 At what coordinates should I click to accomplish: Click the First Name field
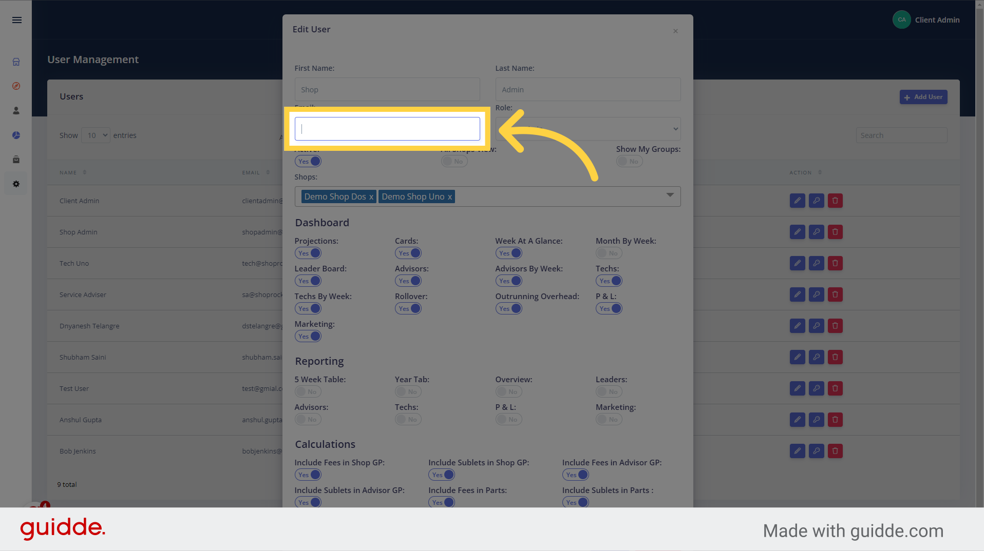click(x=387, y=89)
